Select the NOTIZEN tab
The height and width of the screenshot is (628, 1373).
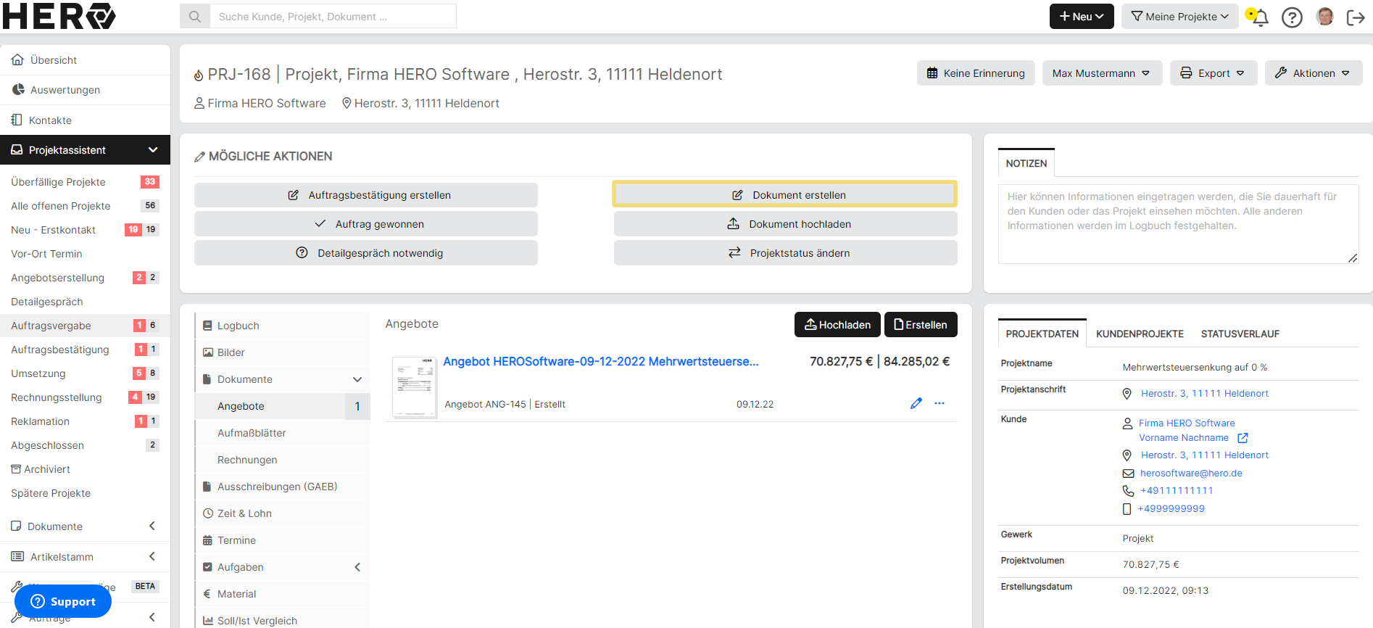tap(1026, 163)
